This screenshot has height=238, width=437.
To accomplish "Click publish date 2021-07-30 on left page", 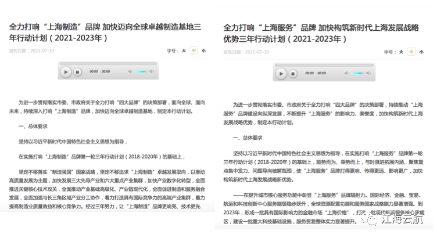I will pos(31,51).
